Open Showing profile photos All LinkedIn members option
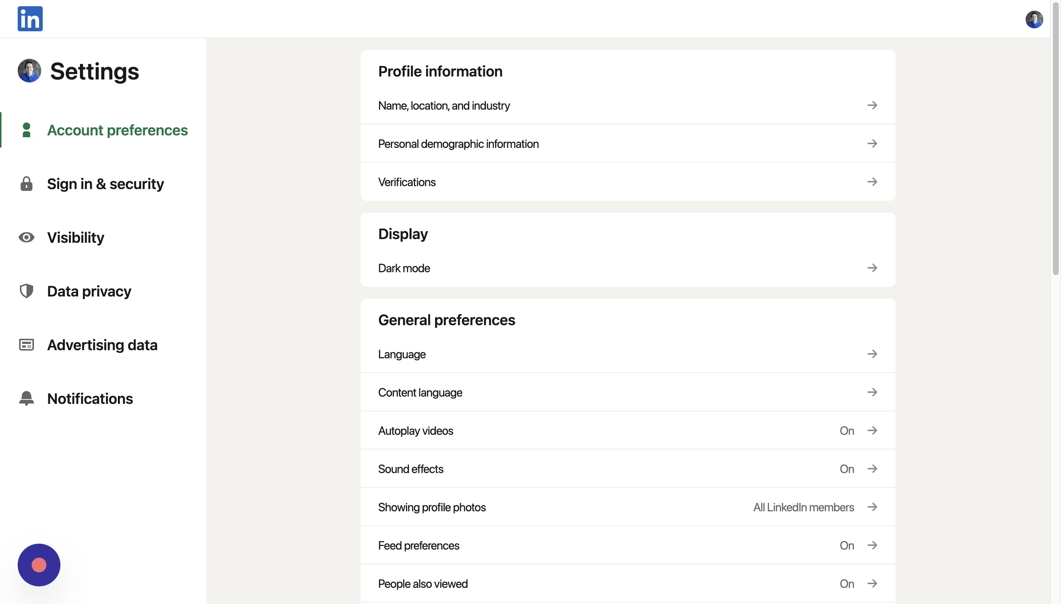Screen dimensions: 1061x604 [x=803, y=507]
